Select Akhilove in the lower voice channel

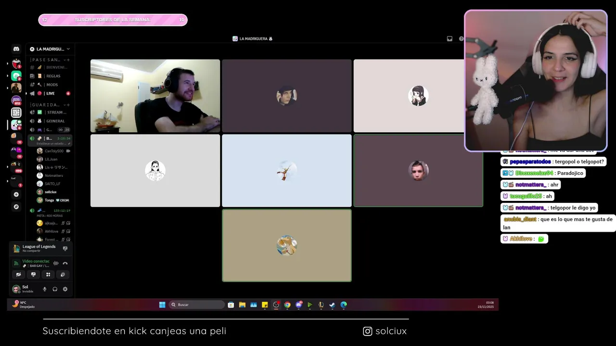[x=53, y=231]
